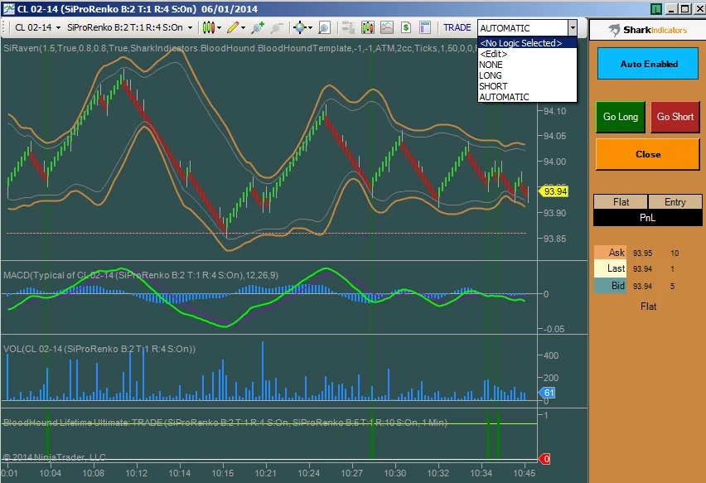Viewport: 706px width, 483px height.
Task: Click the SharkIndicators shark logo
Action: (614, 30)
